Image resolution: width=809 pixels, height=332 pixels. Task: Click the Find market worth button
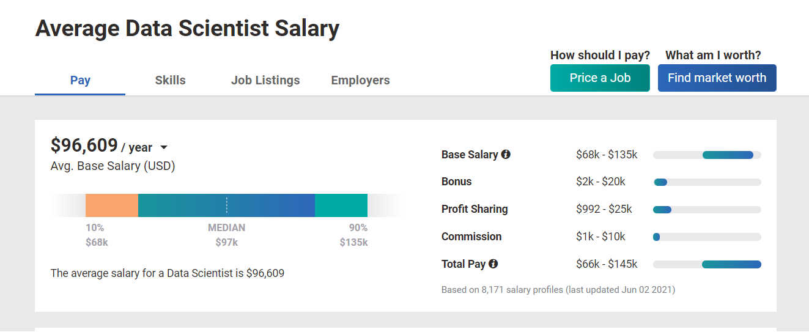(717, 78)
